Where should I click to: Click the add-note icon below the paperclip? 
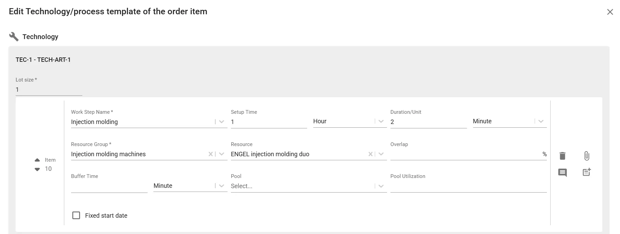(x=587, y=172)
